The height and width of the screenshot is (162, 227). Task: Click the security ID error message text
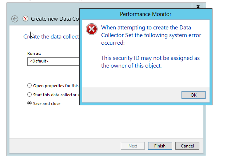pos(150,62)
